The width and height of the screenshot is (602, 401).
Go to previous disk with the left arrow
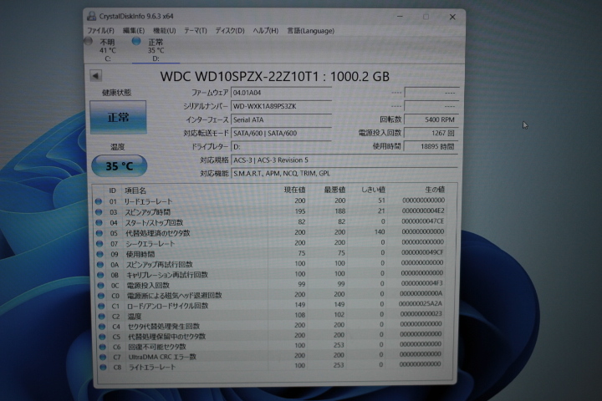pyautogui.click(x=96, y=75)
